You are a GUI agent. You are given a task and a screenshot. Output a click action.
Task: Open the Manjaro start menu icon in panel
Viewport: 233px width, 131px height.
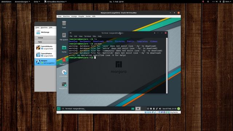pos(59,109)
